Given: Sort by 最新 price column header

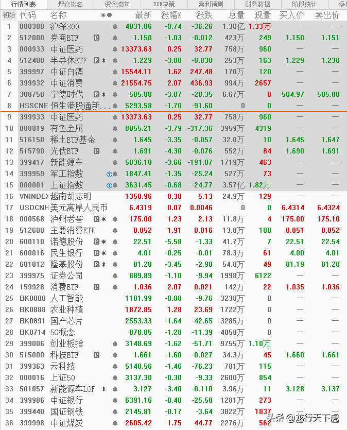Looking at the screenshot, I should click(x=143, y=15).
